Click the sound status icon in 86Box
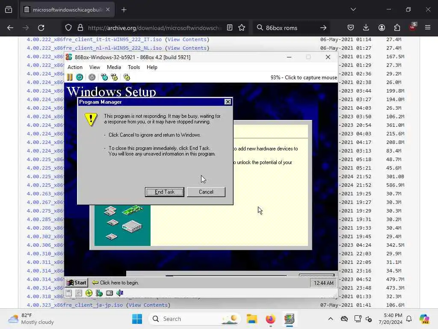 click(x=120, y=293)
